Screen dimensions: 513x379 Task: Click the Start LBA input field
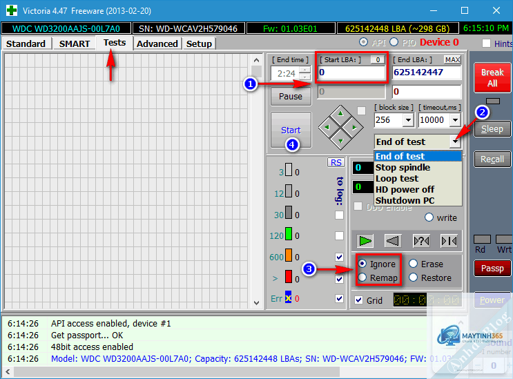point(351,72)
